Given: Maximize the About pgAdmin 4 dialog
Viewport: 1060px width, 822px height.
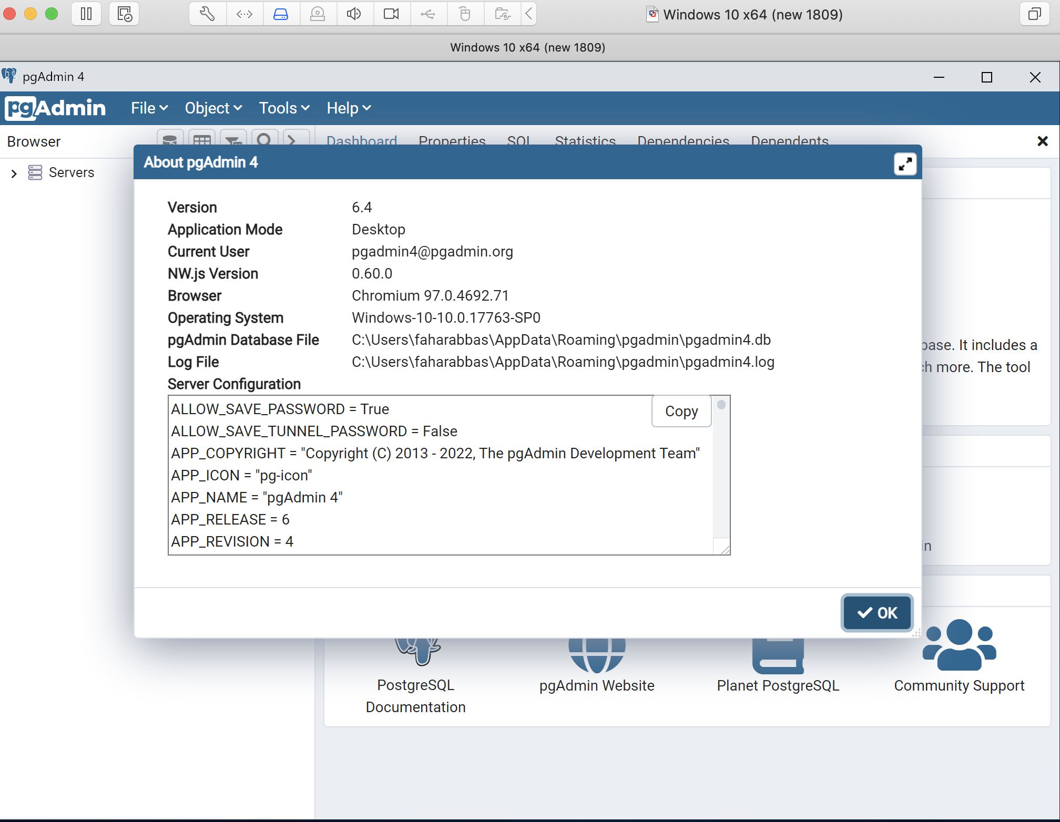Looking at the screenshot, I should pos(904,164).
